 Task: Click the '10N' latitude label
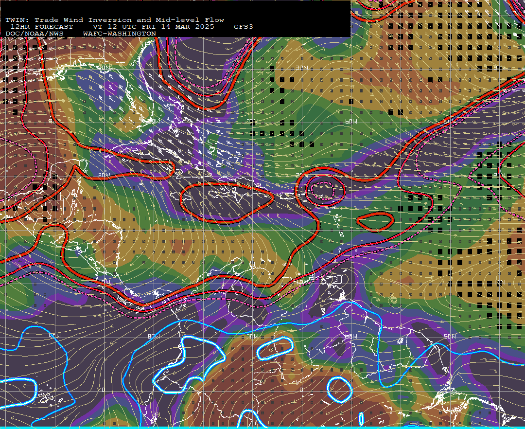pyautogui.click(x=500, y=282)
